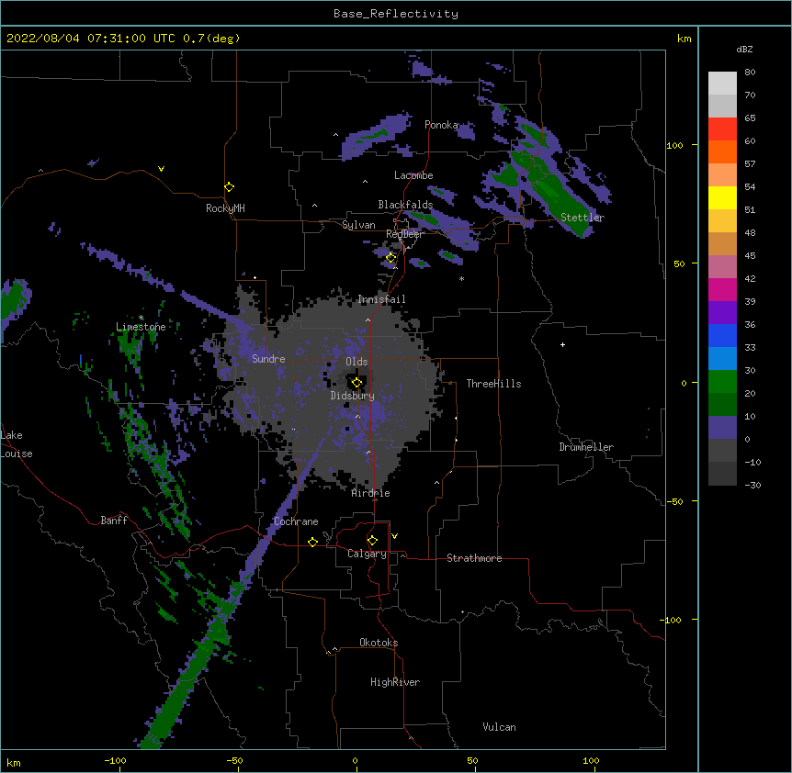Click the Stettler city label
Image resolution: width=792 pixels, height=773 pixels.
click(583, 218)
